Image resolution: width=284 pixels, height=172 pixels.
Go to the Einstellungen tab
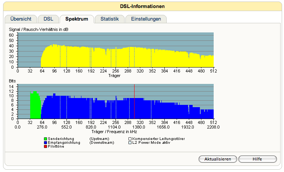point(146,19)
